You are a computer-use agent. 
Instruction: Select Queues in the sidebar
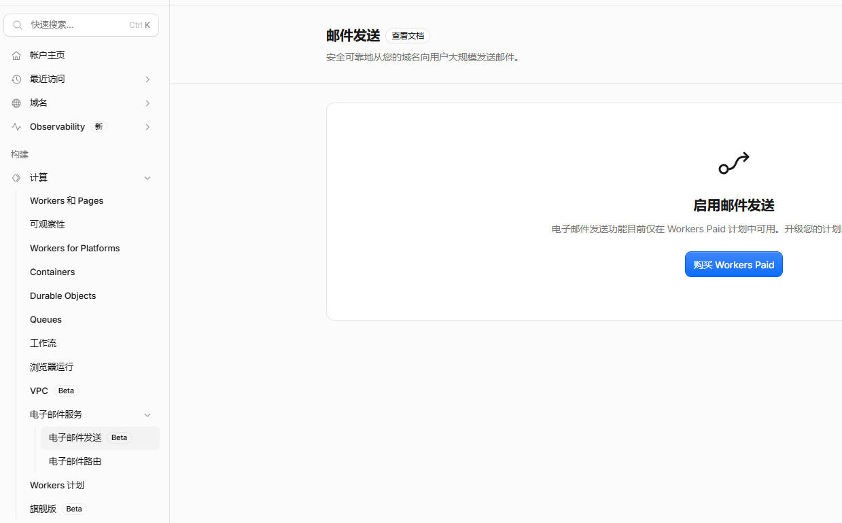[x=46, y=320]
